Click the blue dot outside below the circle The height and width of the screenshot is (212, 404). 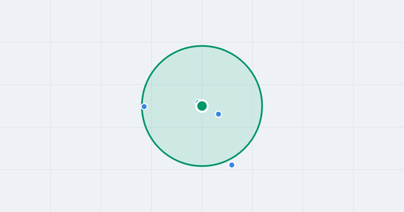(x=232, y=165)
